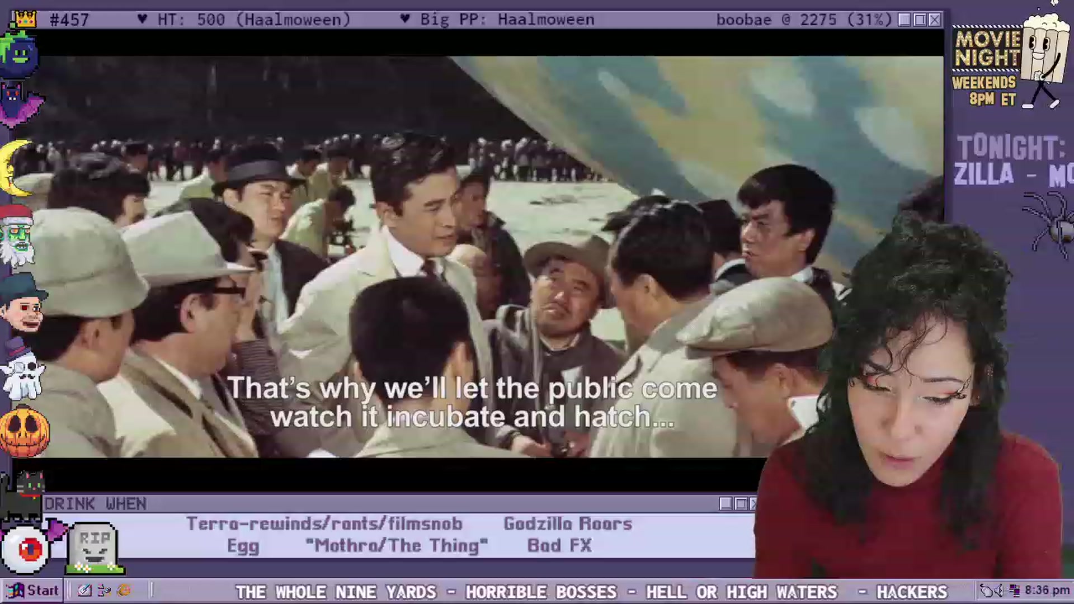Screen dimensions: 1074x604
Task: Click the notepad quick launch icon
Action: (85, 591)
